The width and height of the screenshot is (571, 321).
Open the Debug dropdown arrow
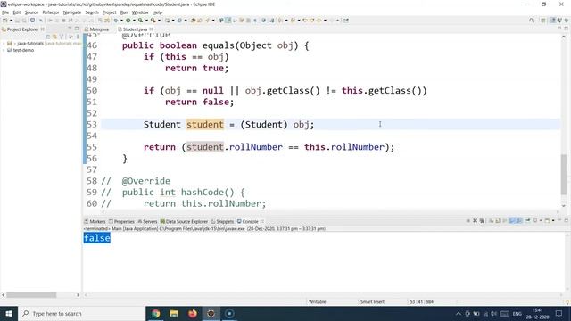click(121, 21)
